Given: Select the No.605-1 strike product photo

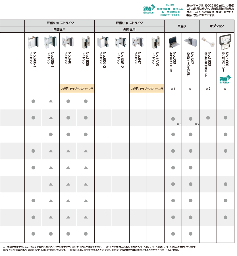Looking at the screenshot, I should [51, 41].
